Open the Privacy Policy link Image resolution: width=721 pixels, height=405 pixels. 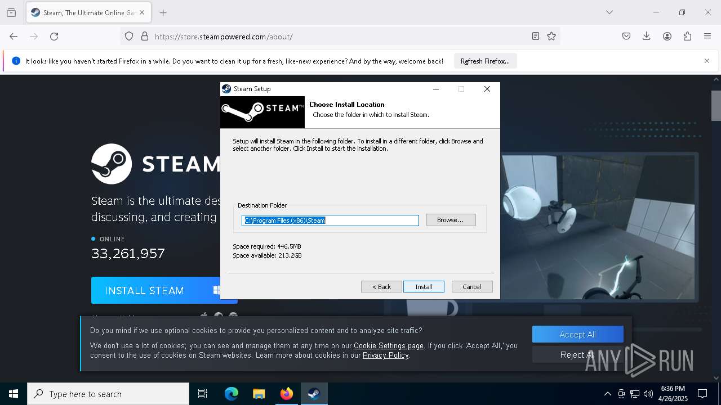point(386,355)
